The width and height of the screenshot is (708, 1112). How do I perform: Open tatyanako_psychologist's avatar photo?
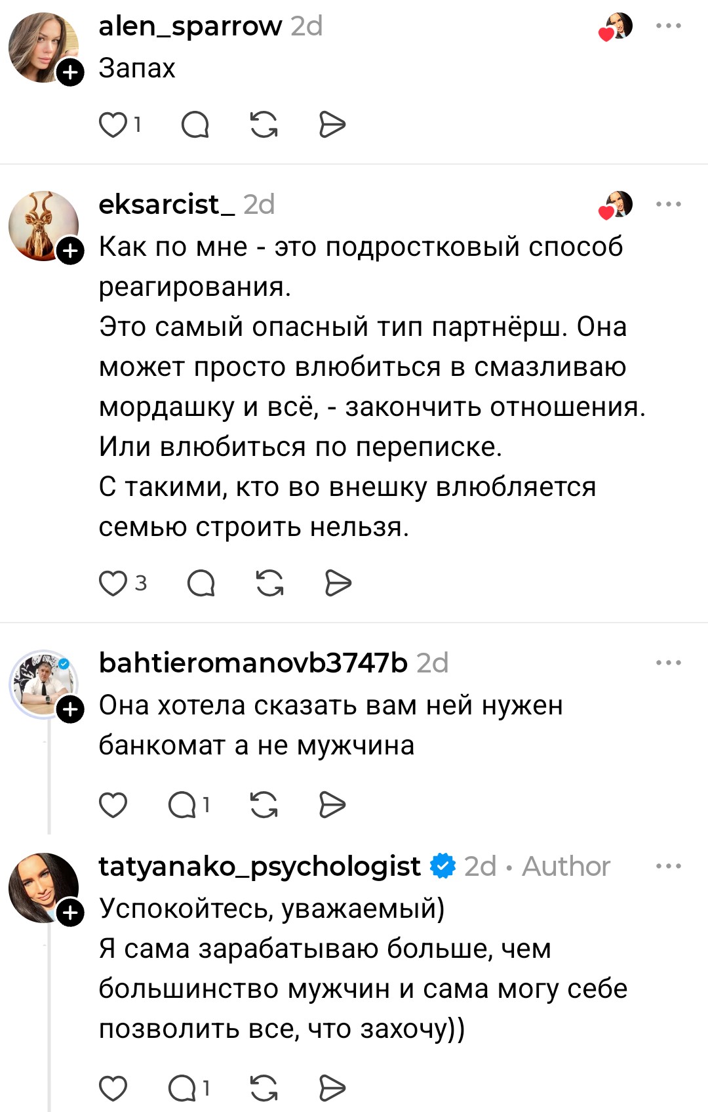43,888
